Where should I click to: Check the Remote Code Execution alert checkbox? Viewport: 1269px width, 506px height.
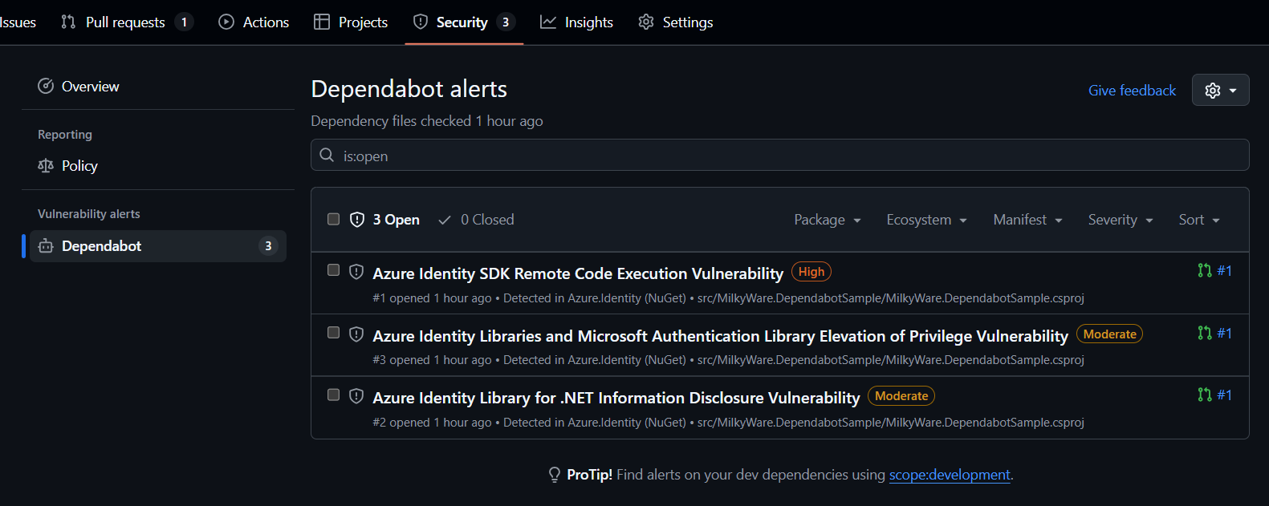pos(333,270)
